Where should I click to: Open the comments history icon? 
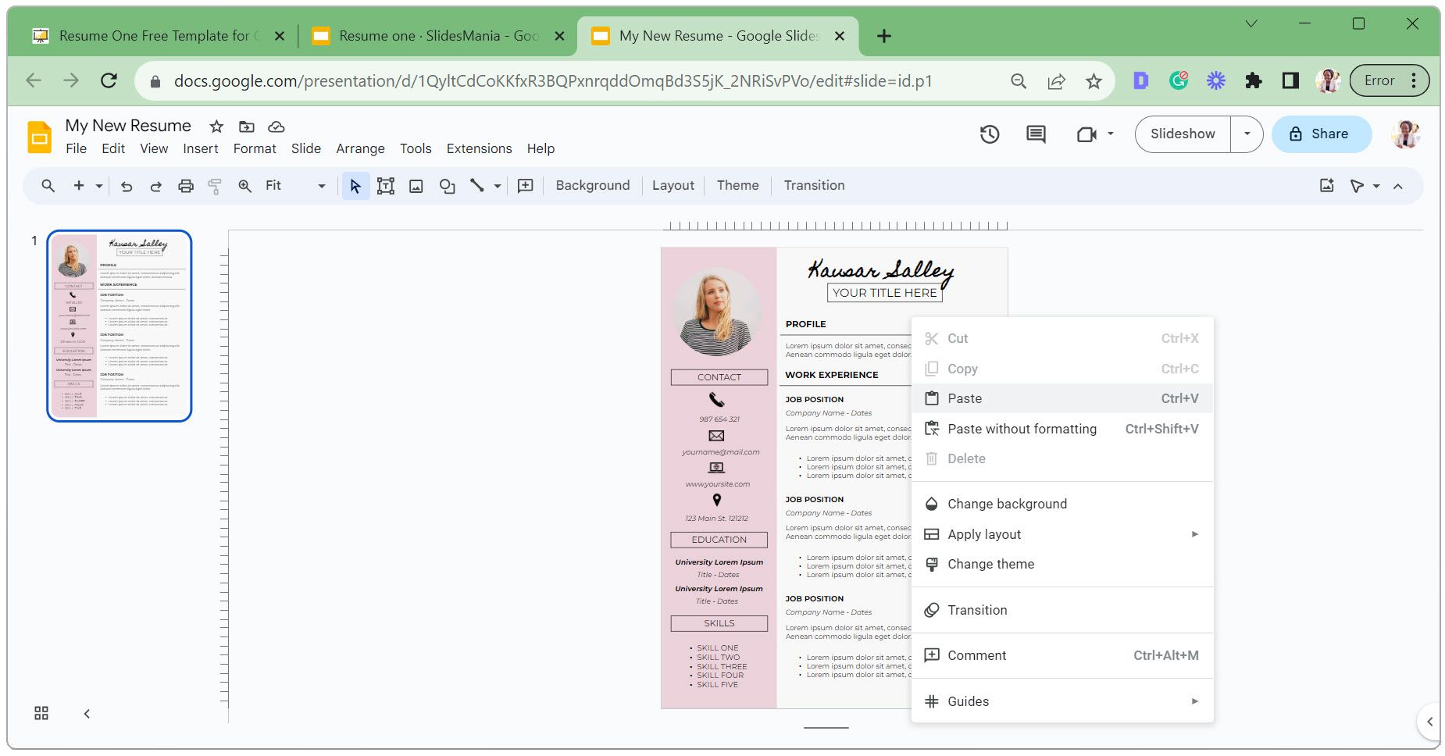[x=1036, y=134]
